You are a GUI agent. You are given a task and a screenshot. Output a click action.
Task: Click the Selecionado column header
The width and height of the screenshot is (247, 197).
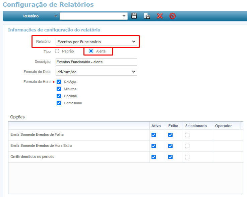[196, 126]
